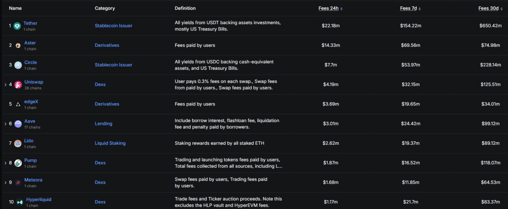Expand the Aave row chains breakdown
This screenshot has width=508, height=209.
pos(5,124)
